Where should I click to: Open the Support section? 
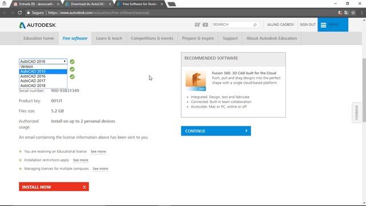230,38
